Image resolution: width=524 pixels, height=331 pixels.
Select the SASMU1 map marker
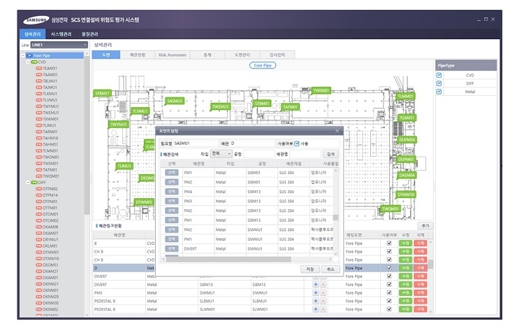coord(175,101)
